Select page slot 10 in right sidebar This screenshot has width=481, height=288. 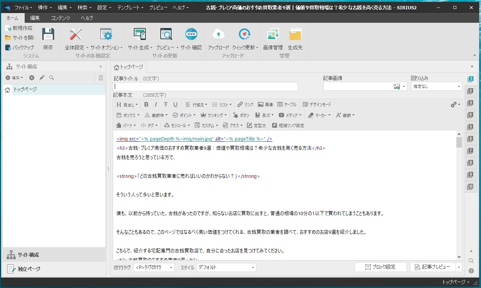click(471, 187)
